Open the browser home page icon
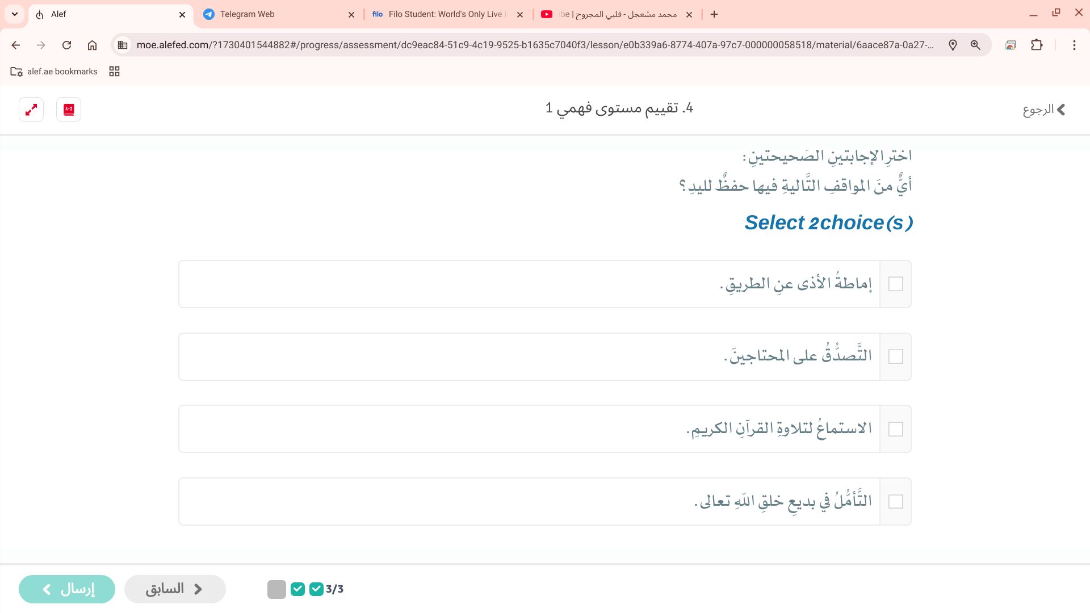1090x613 pixels. coord(92,45)
